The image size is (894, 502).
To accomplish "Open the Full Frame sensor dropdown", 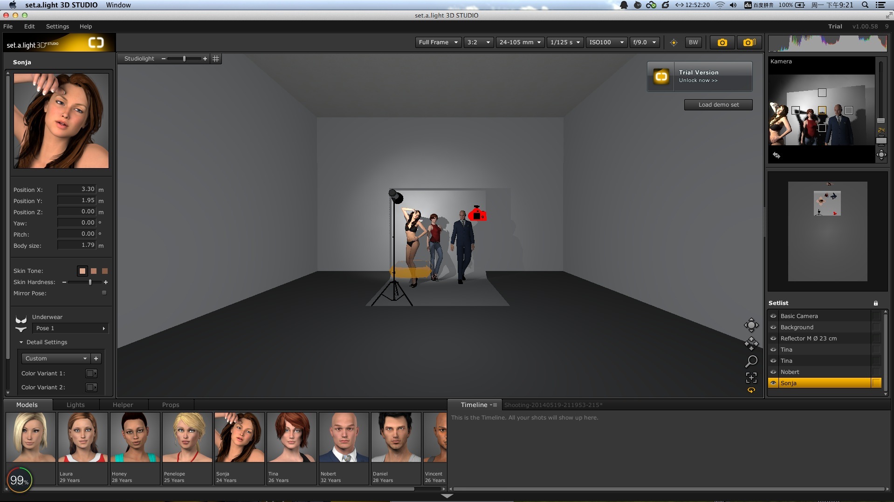I will tap(438, 42).
